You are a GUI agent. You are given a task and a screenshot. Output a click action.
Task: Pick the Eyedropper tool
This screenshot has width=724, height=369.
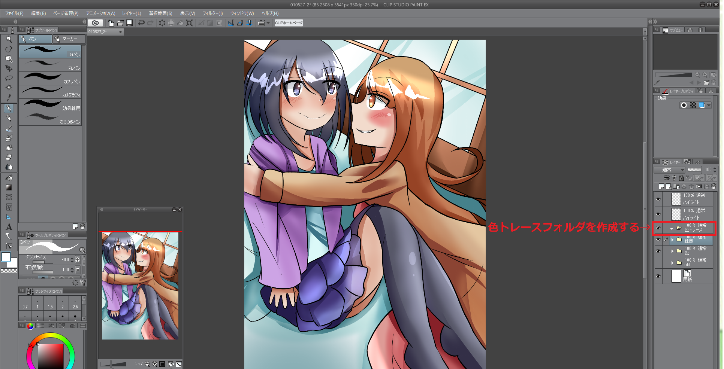[x=9, y=98]
